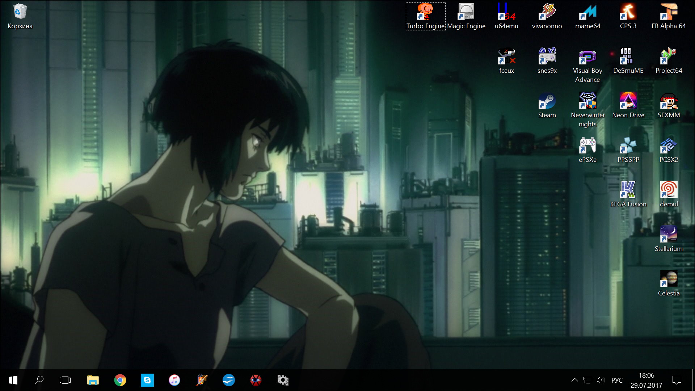695x391 pixels.
Task: Select the Turbo Engine shortcut
Action: click(425, 17)
